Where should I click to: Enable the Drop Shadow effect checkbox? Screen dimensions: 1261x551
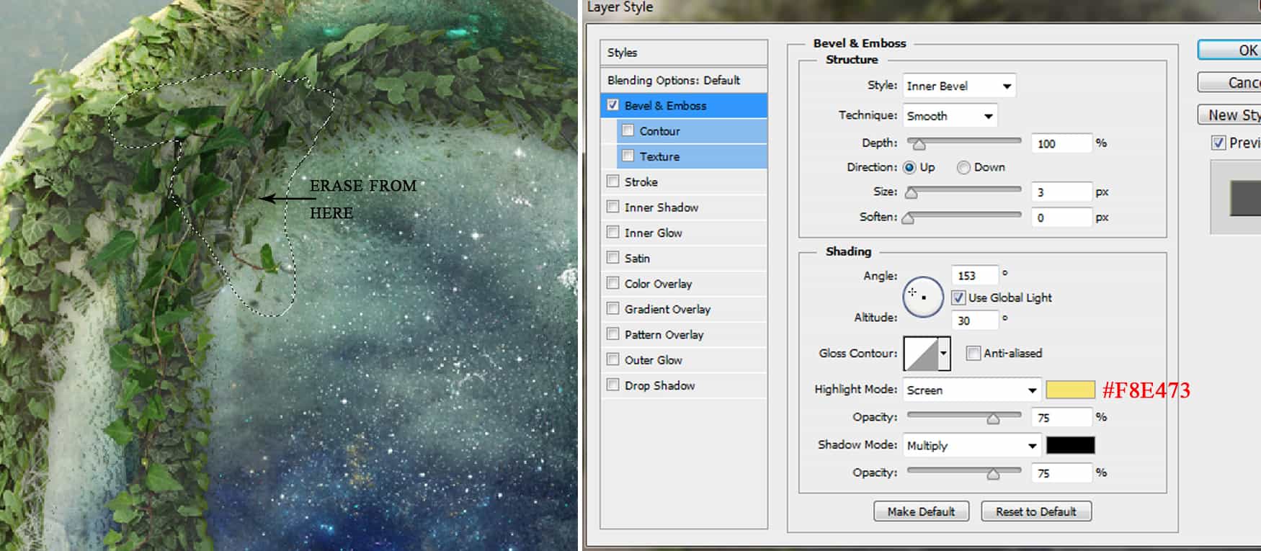click(x=613, y=385)
